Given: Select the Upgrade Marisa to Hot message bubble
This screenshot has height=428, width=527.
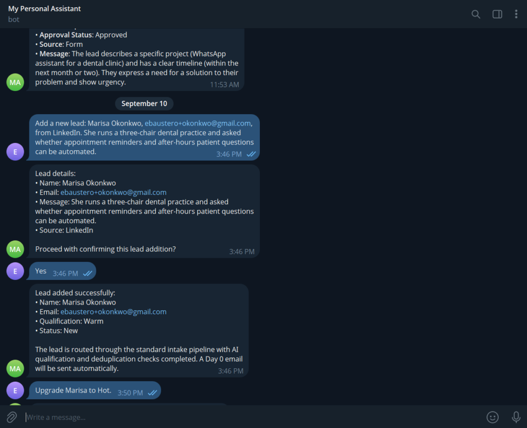Looking at the screenshot, I should click(x=95, y=390).
